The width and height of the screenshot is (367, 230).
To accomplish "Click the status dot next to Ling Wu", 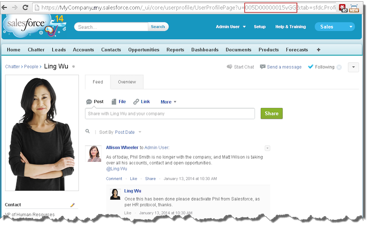I will [73, 66].
